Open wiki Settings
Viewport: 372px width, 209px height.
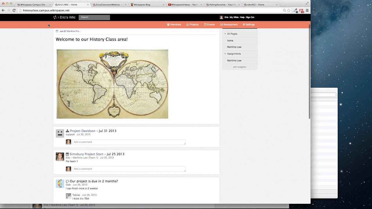[x=248, y=25]
